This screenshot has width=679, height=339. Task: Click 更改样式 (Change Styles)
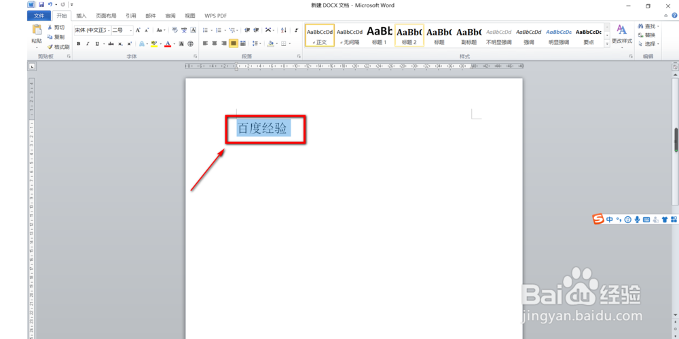tap(622, 35)
